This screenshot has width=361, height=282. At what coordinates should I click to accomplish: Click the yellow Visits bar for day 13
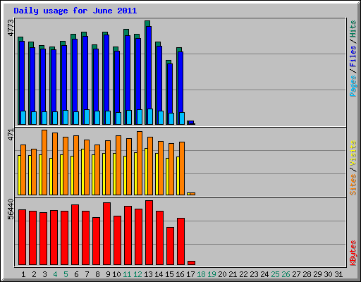click(146, 172)
